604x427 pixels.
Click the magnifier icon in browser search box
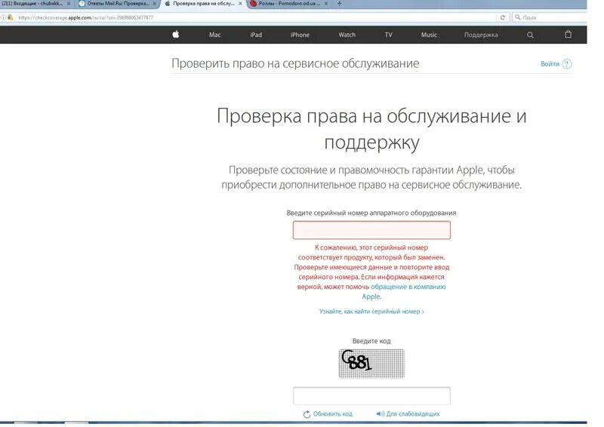518,17
